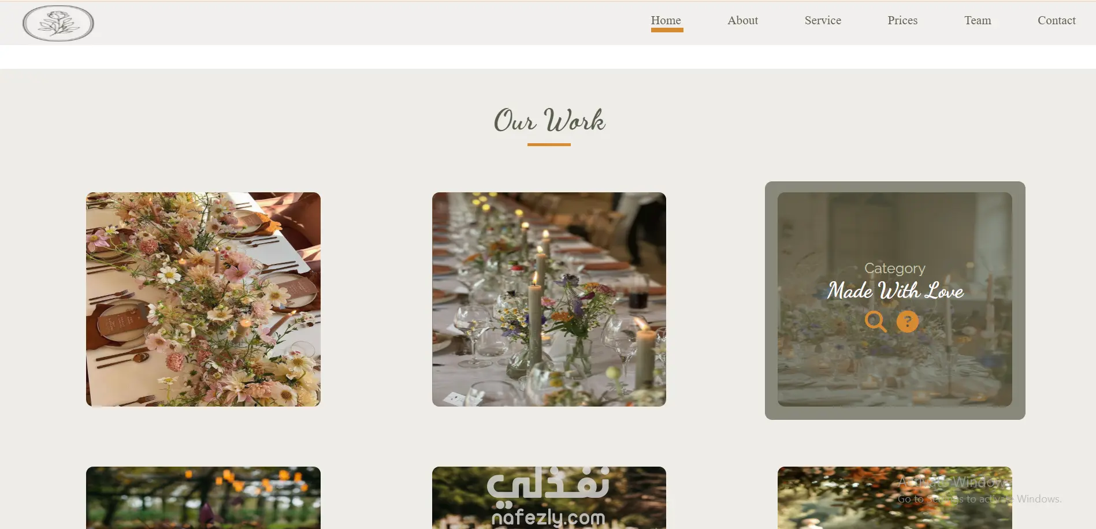Click the orange divider under Our Work
This screenshot has width=1096, height=529.
click(549, 144)
